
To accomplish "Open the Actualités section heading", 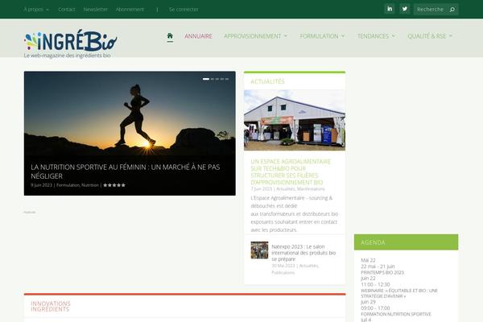I will point(267,81).
